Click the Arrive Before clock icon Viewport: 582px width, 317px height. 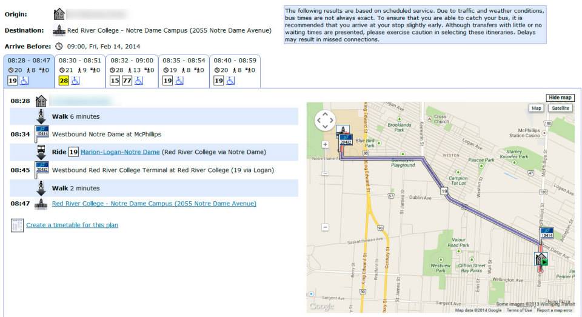[59, 47]
